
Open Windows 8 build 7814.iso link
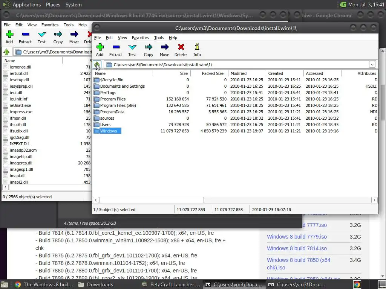(x=297, y=248)
